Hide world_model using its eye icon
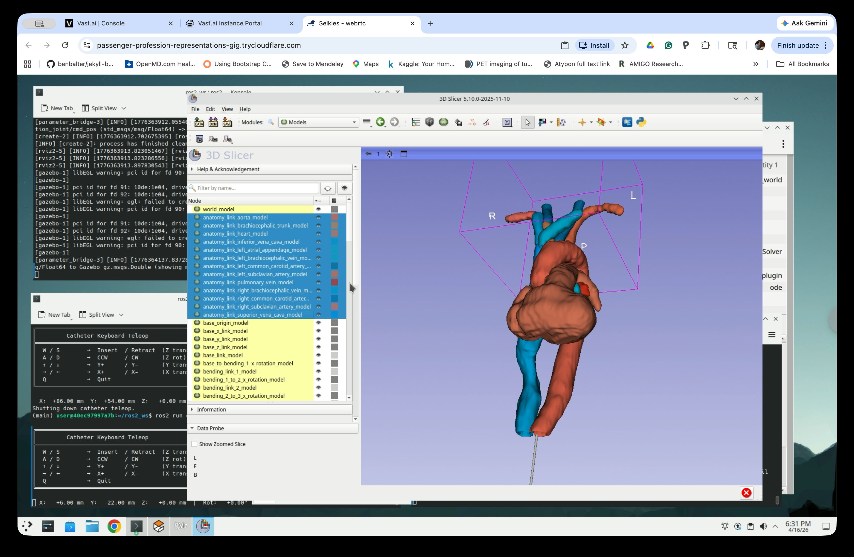 pos(319,209)
